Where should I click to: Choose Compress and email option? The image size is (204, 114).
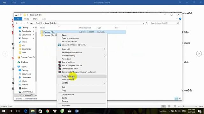click(x=82, y=69)
